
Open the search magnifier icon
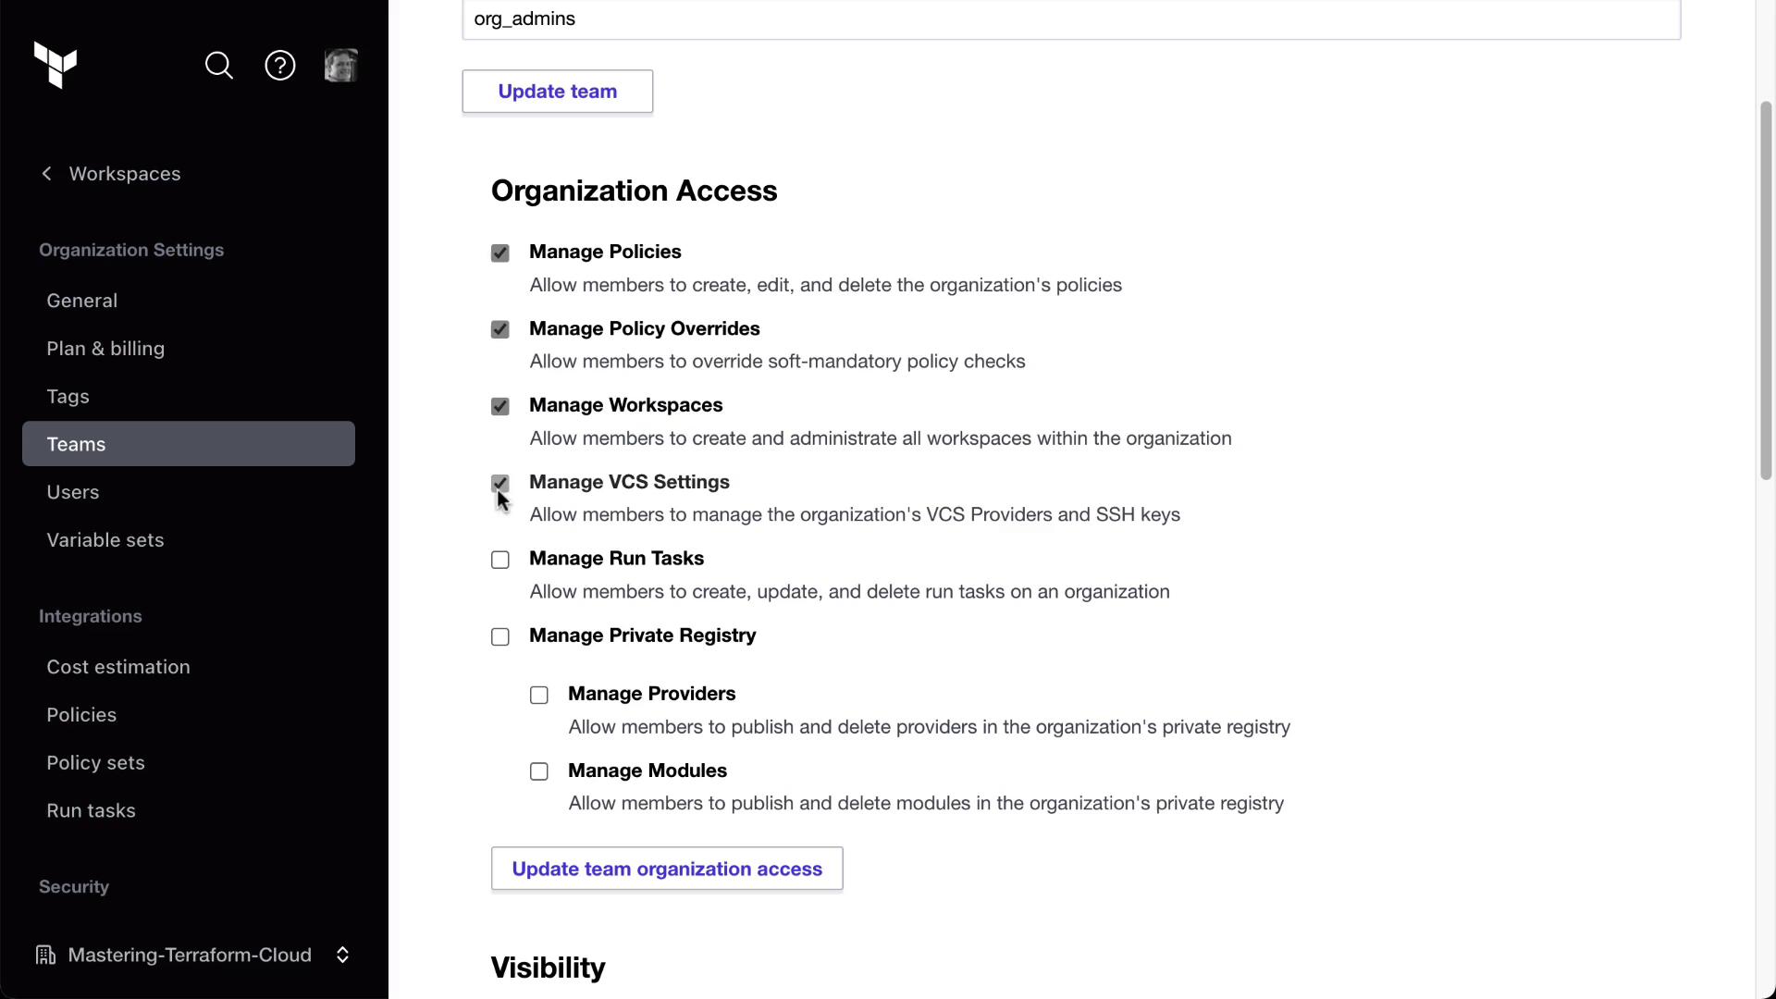tap(219, 66)
